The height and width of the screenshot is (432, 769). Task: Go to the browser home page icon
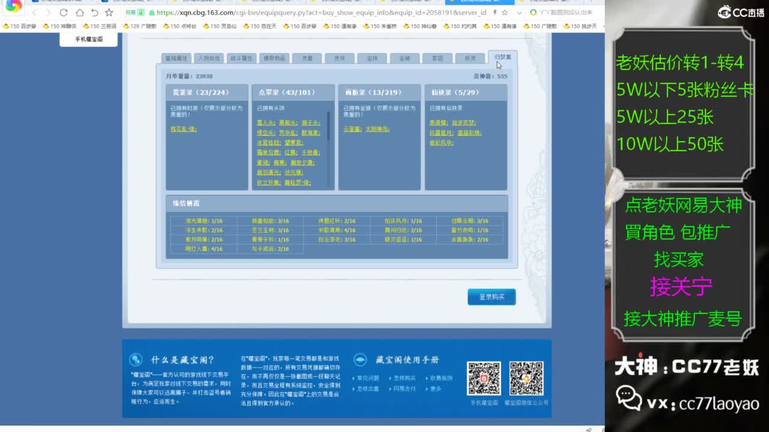pyautogui.click(x=79, y=13)
